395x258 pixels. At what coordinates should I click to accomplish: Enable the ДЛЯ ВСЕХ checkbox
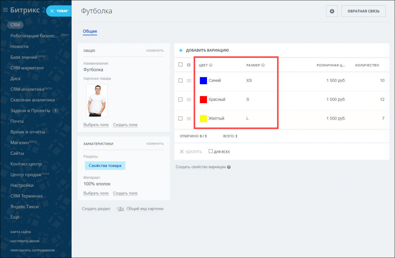tap(211, 151)
